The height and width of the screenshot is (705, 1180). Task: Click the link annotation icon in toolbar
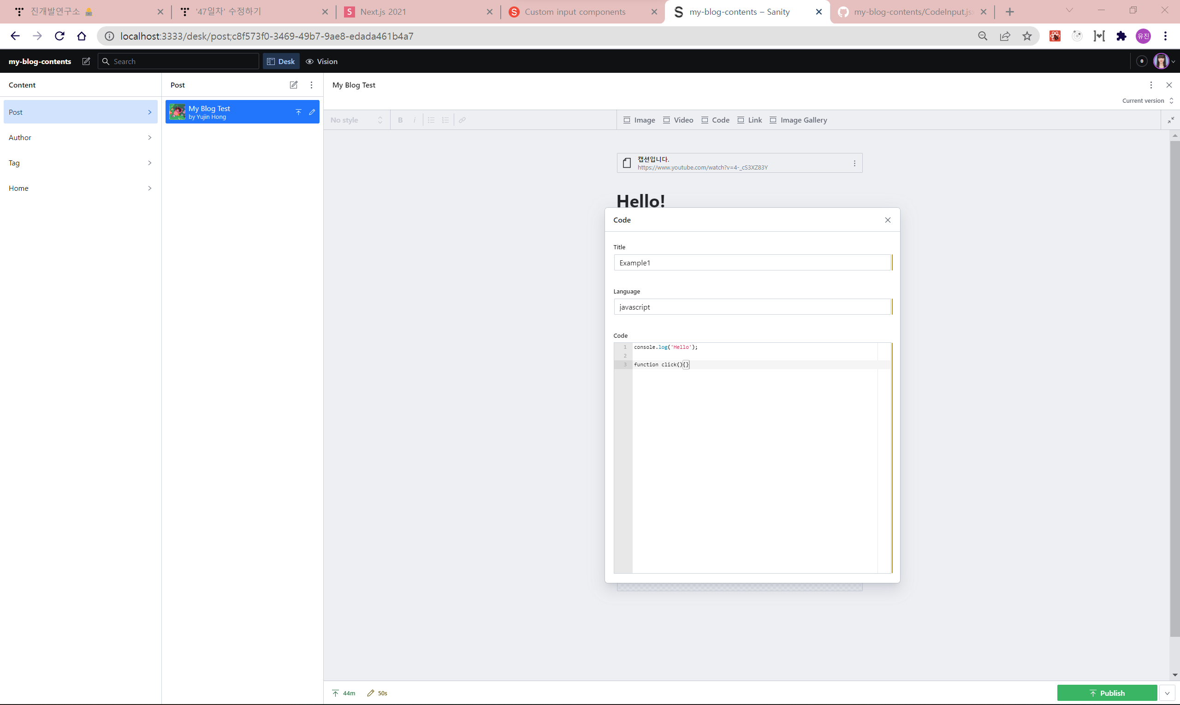click(x=462, y=120)
